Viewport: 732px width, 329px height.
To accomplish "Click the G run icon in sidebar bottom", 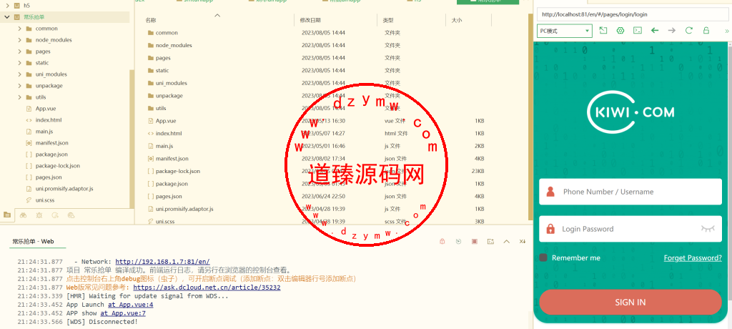I will [x=55, y=215].
